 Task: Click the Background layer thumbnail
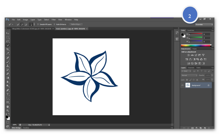tap(188, 85)
